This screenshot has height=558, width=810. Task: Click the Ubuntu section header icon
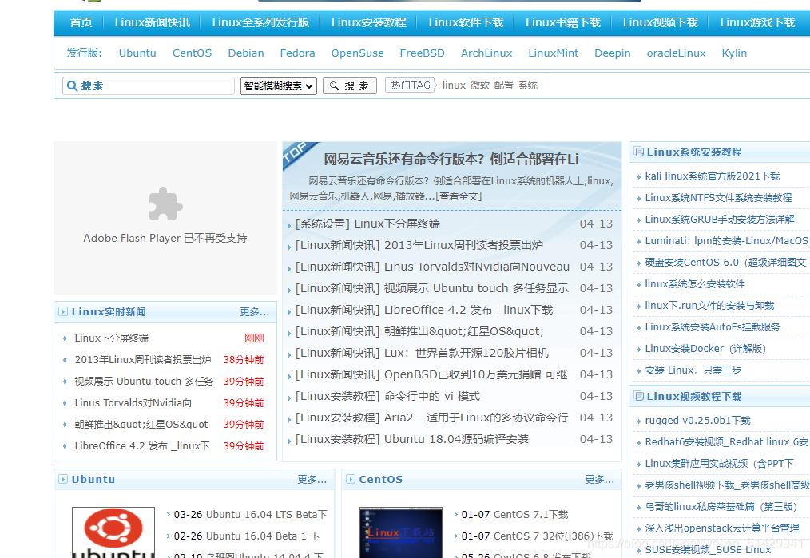[x=63, y=479]
